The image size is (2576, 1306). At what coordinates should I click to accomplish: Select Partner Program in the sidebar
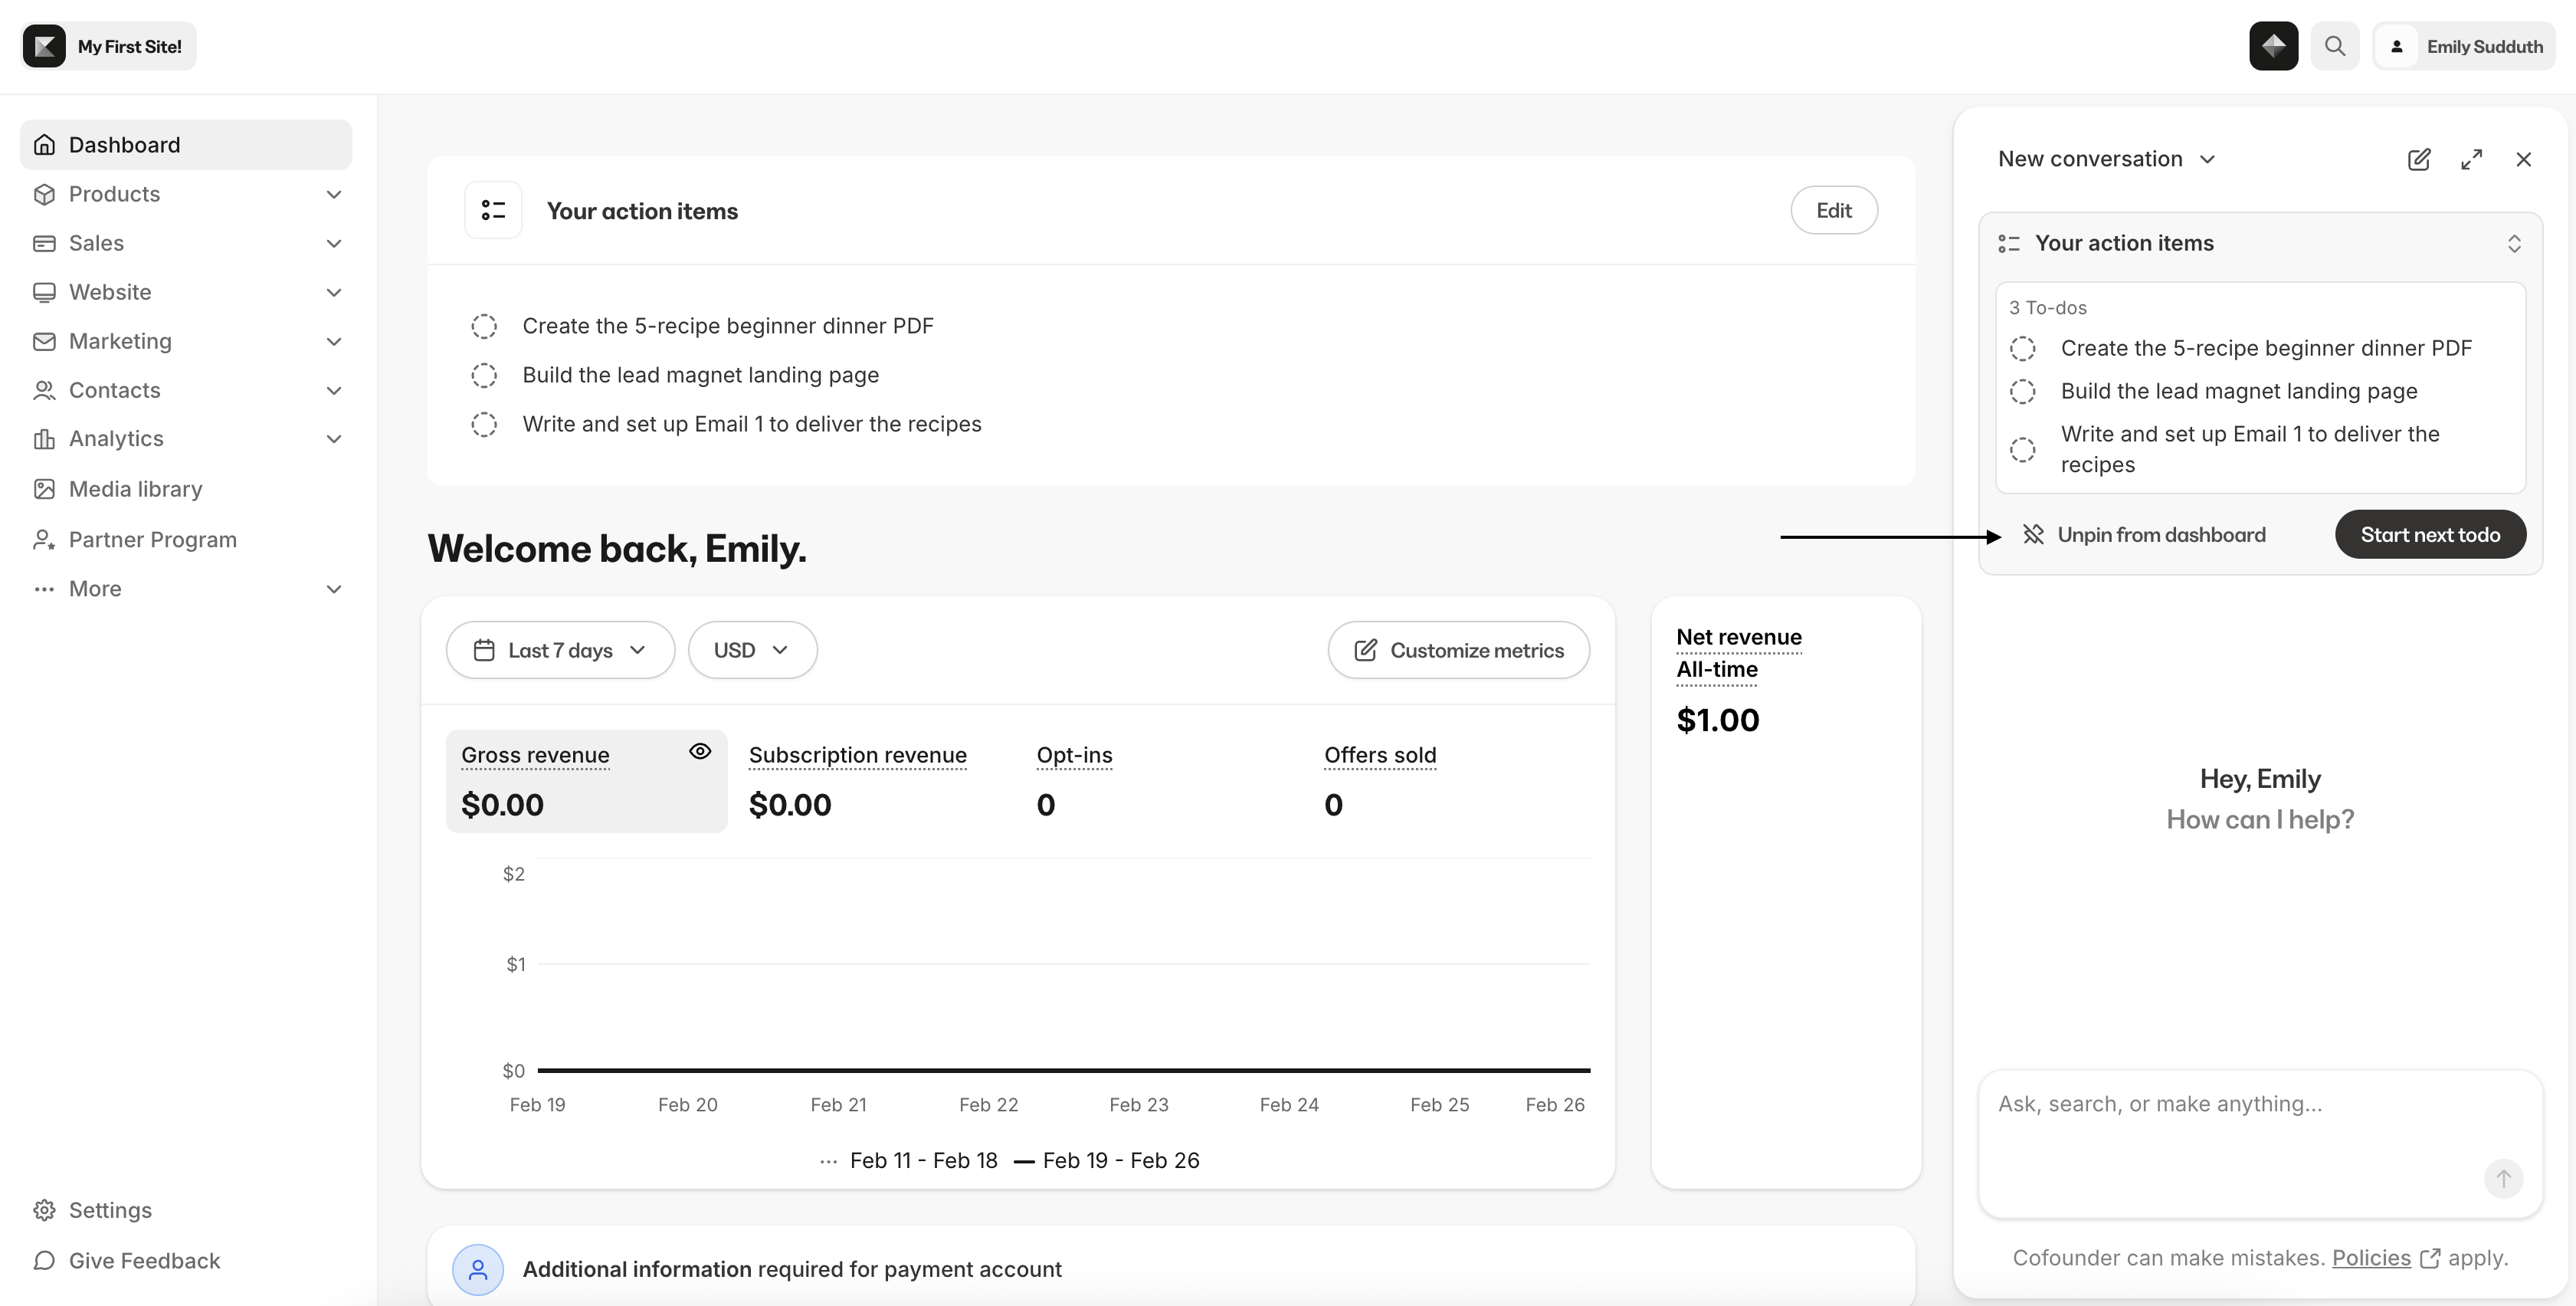[x=150, y=539]
